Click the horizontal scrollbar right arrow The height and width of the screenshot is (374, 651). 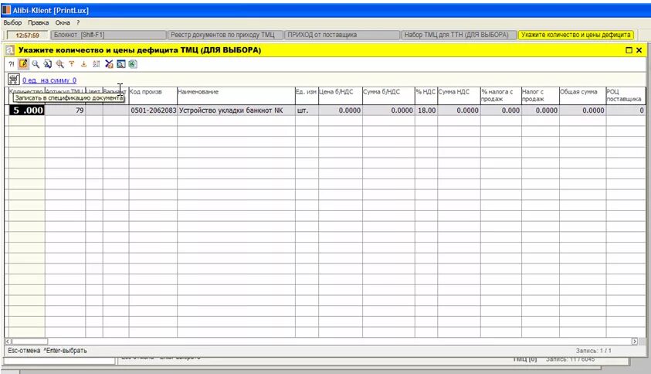tap(634, 342)
